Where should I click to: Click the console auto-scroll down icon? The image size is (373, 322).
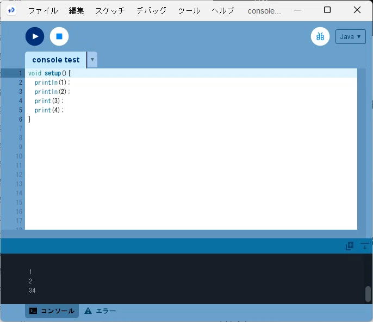click(x=365, y=246)
